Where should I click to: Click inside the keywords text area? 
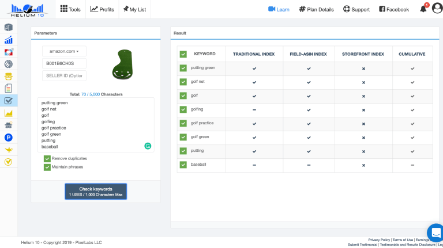click(96, 125)
